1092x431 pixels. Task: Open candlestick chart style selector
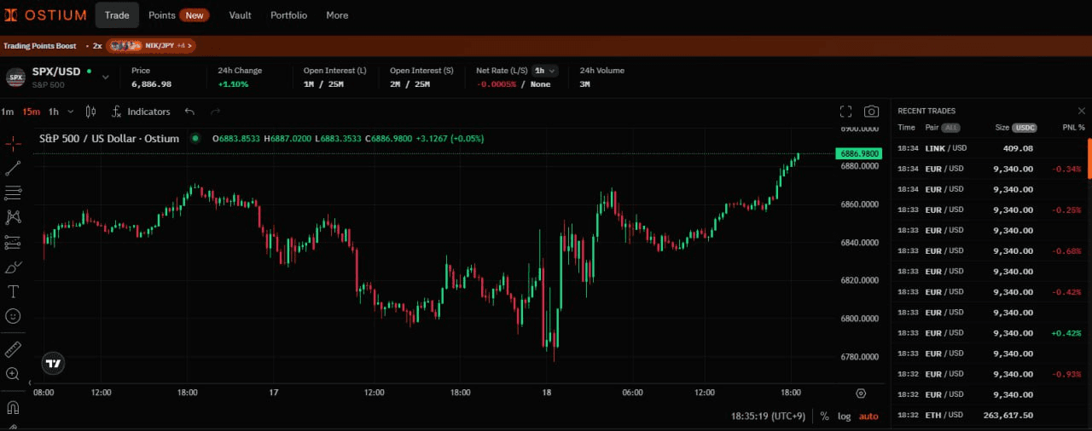[91, 112]
